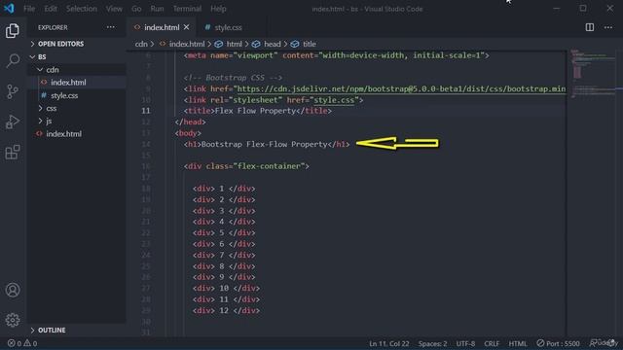
Task: Click the VS Code logo icon
Action: pos(9,9)
